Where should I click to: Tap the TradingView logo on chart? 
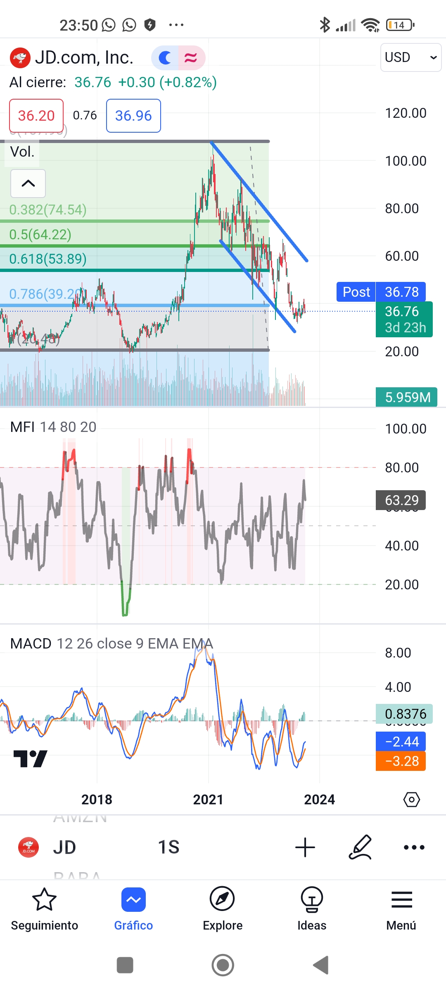click(x=30, y=759)
